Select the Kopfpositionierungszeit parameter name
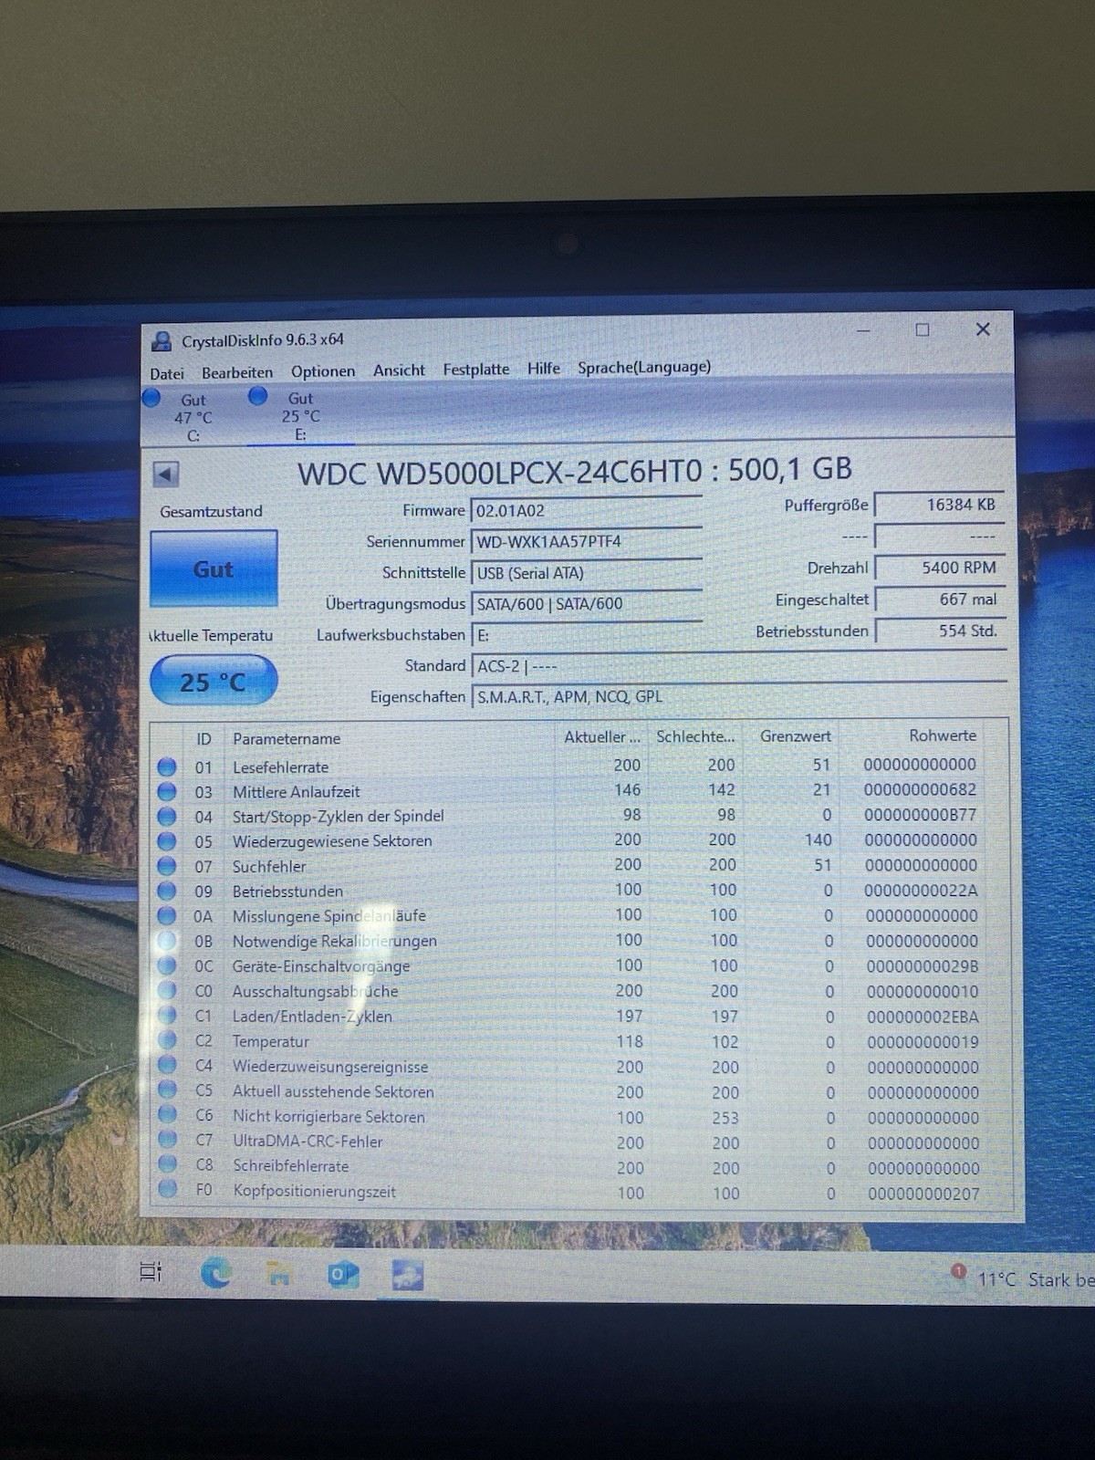This screenshot has height=1460, width=1095. [x=315, y=1191]
